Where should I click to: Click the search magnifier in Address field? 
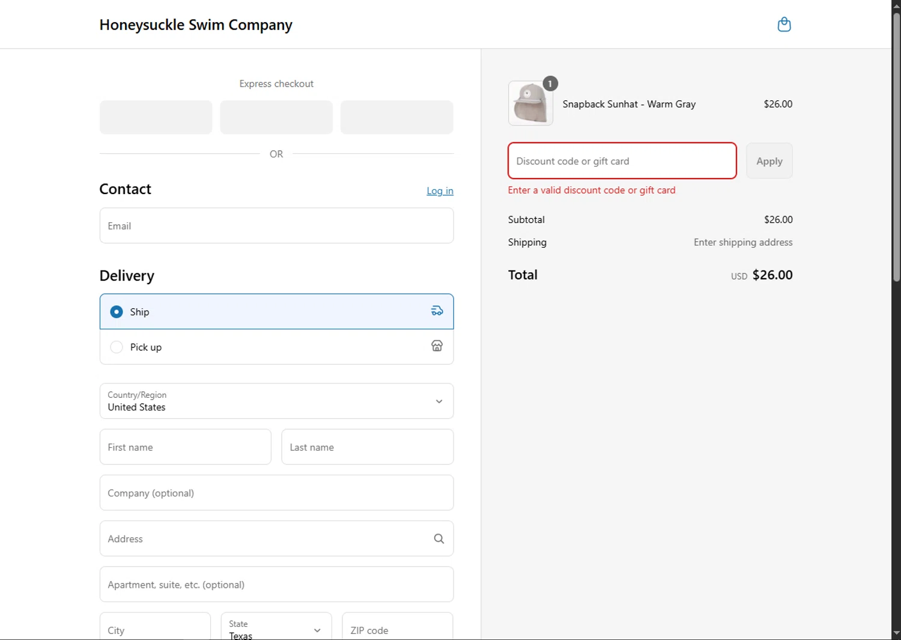[439, 538]
